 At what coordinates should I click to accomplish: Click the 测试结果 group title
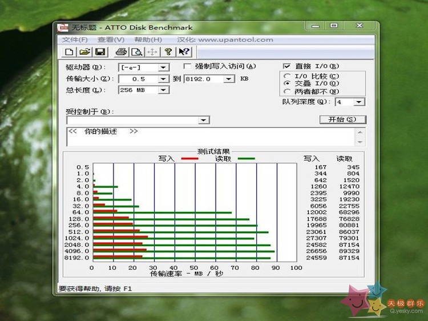click(x=213, y=151)
